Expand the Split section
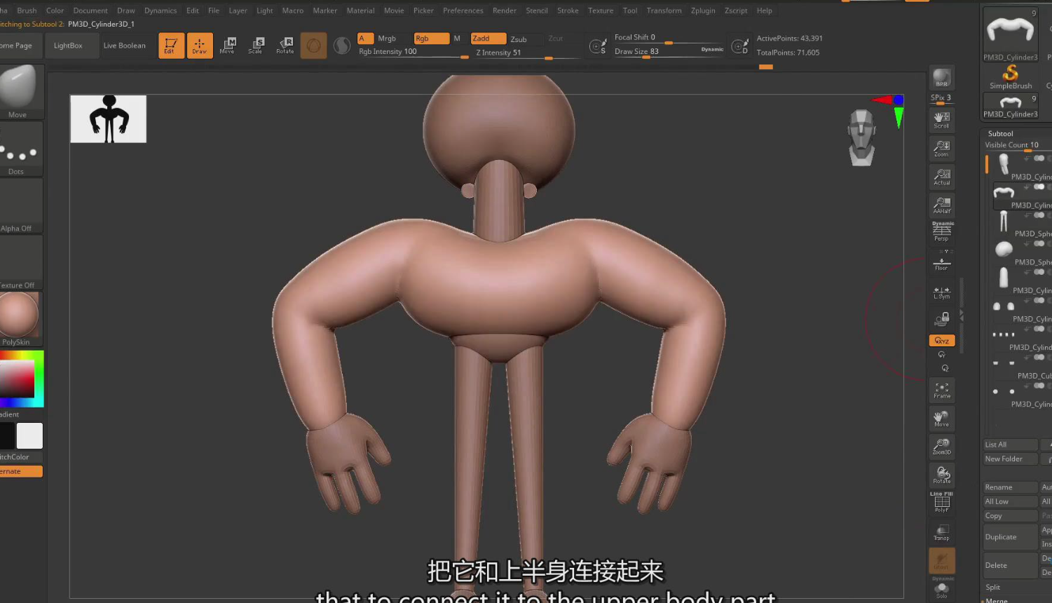1052x603 pixels. pos(993,587)
